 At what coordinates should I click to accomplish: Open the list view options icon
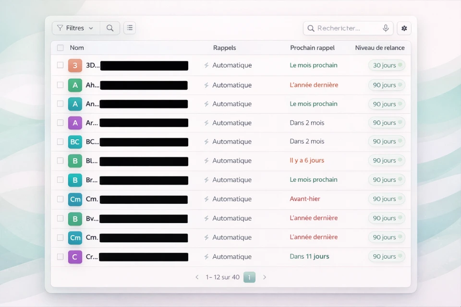(130, 28)
